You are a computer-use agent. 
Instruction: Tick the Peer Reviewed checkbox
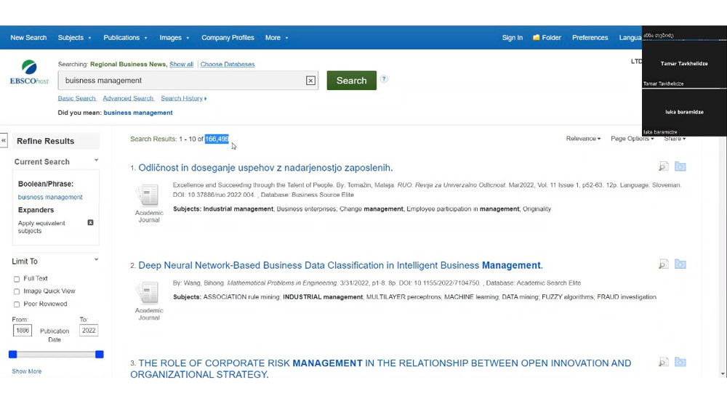pyautogui.click(x=17, y=304)
